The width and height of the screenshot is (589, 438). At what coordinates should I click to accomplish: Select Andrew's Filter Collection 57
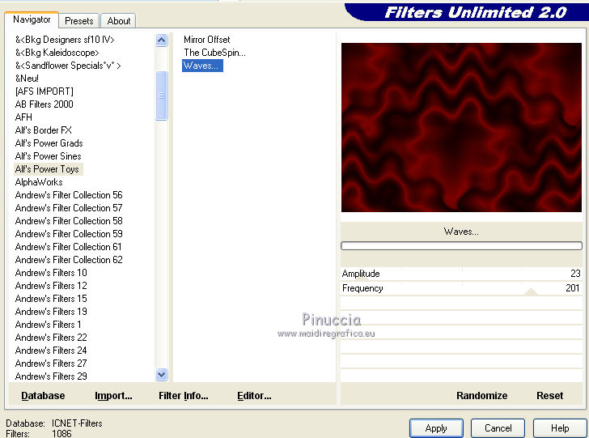(69, 208)
